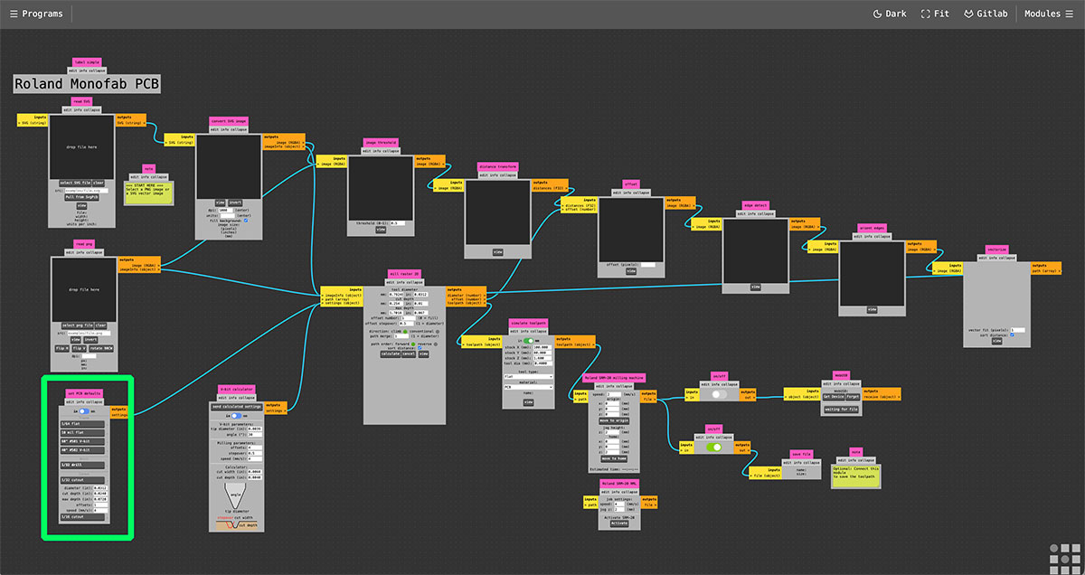Click Pull from SvgPcb button
The width and height of the screenshot is (1085, 575).
tap(81, 197)
